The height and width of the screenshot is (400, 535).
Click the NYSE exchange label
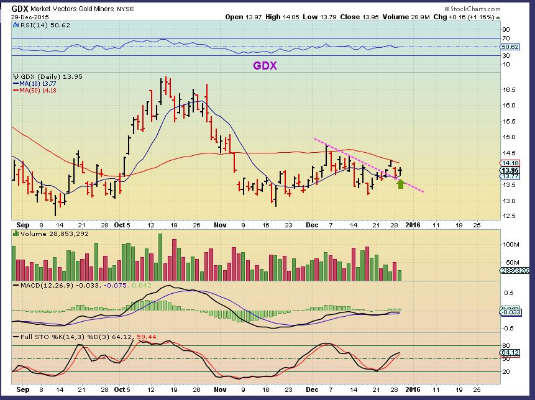(x=126, y=9)
